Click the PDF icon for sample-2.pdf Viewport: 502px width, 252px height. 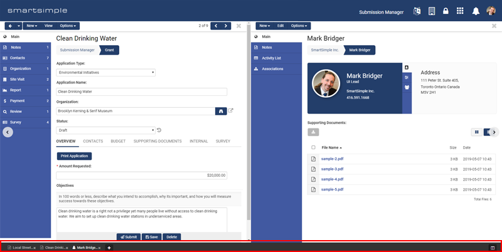pyautogui.click(x=313, y=159)
